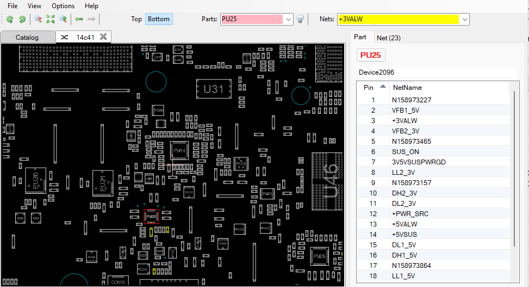Switch to Top board side view
The image size is (529, 287).
136,19
